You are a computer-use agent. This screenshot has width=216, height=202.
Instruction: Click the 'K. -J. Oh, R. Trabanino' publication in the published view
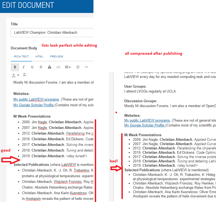(175, 177)
